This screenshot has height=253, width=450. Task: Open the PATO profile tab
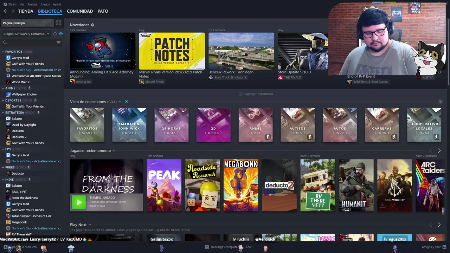[103, 11]
